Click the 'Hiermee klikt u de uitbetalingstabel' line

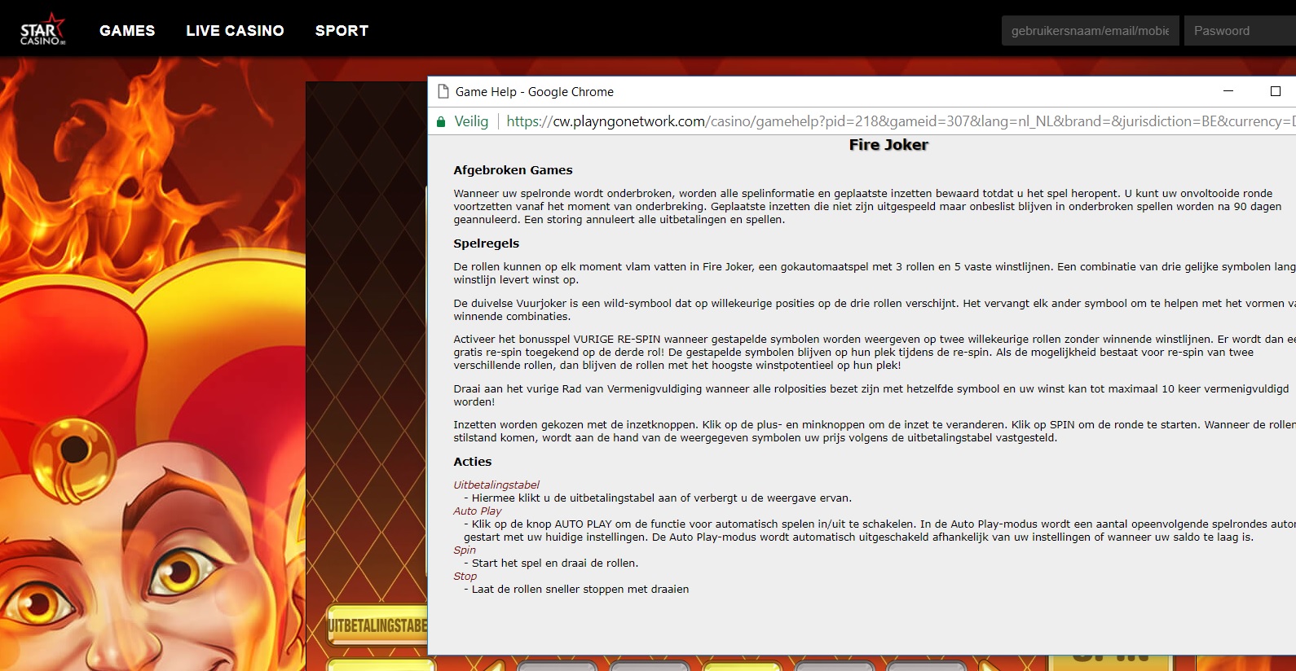tap(658, 498)
